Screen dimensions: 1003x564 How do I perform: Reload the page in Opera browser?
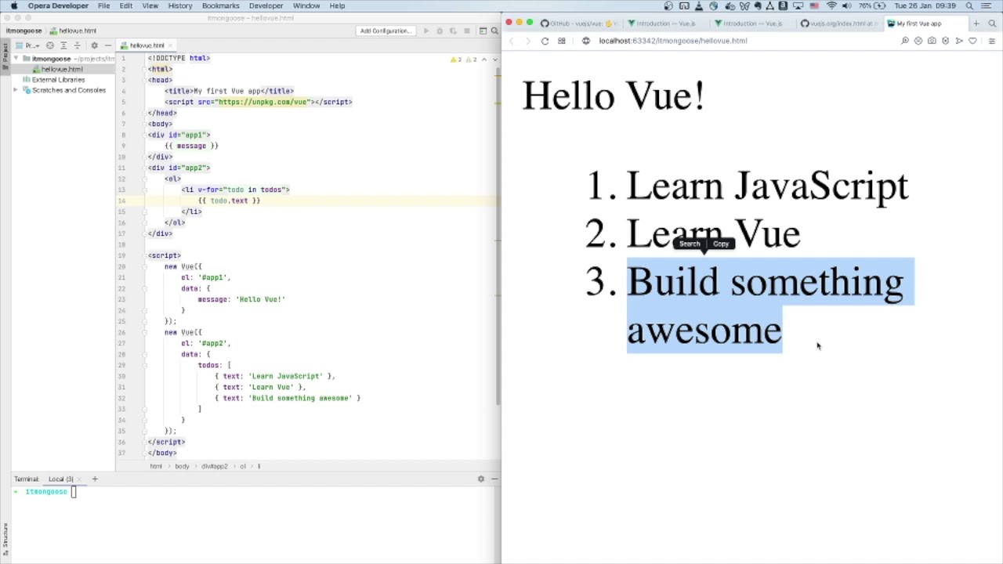click(545, 41)
